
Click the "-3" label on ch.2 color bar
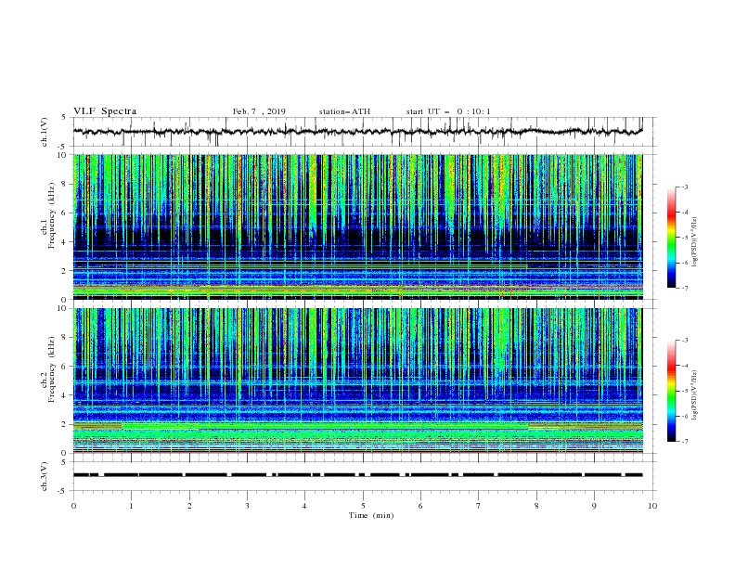684,341
